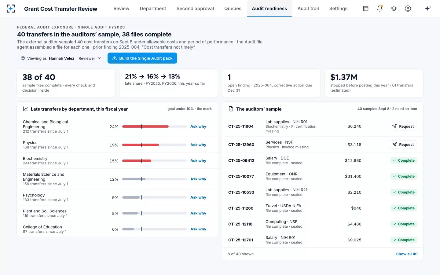Click the 21% → 16% → 13% late share card
Image resolution: width=440 pixels, height=275 pixels.
(169, 83)
